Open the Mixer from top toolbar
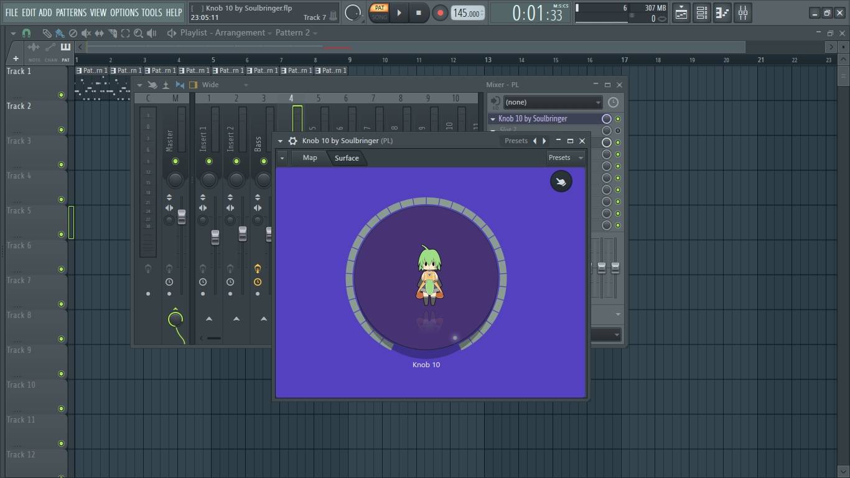The height and width of the screenshot is (478, 850). click(743, 12)
